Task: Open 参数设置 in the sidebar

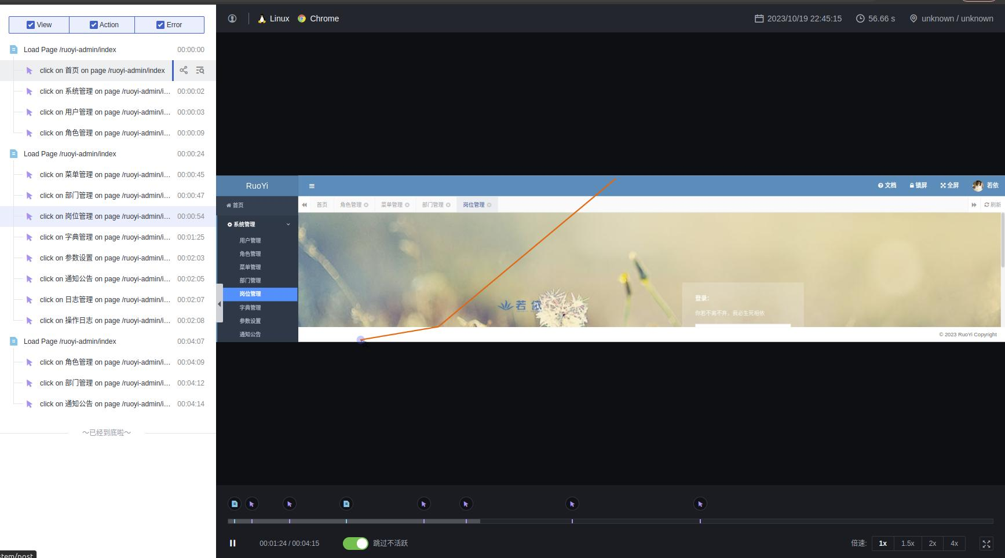Action: [250, 321]
